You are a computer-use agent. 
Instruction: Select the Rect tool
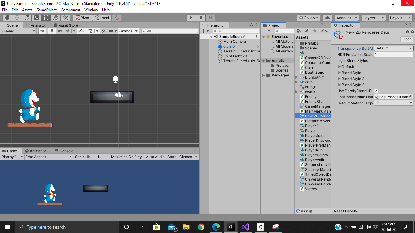tap(46, 18)
